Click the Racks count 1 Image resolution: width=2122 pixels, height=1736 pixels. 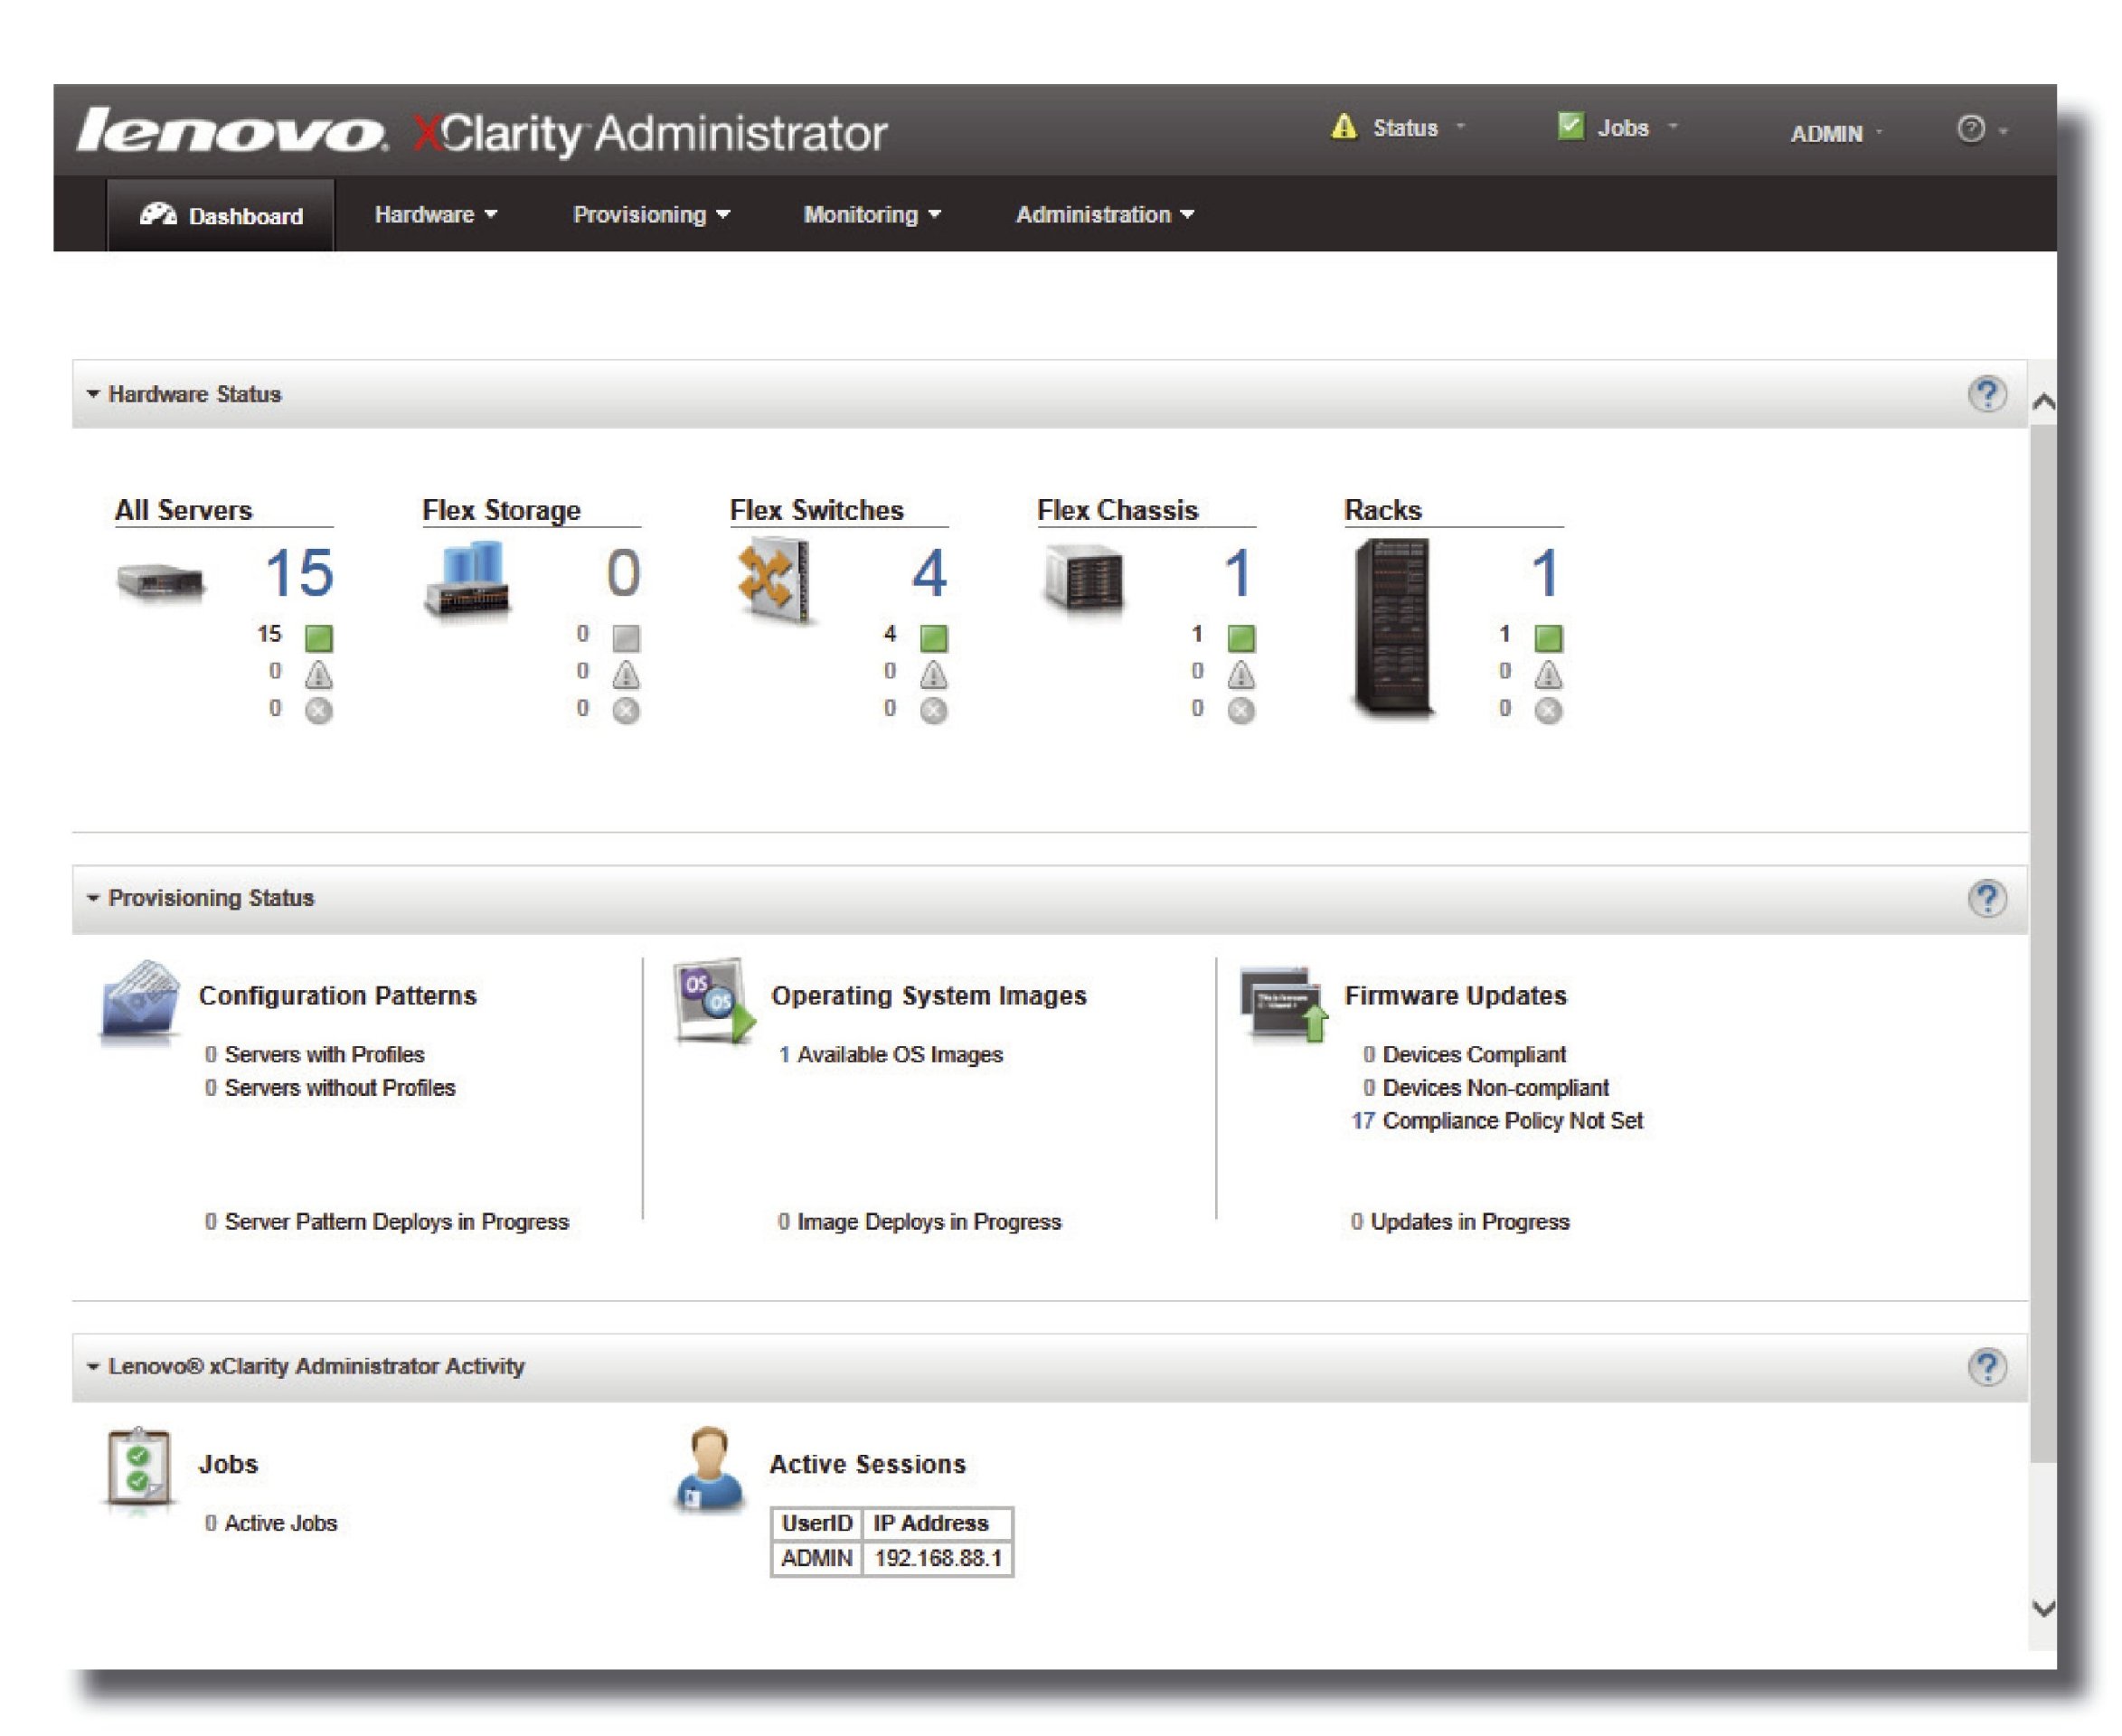pyautogui.click(x=1545, y=573)
